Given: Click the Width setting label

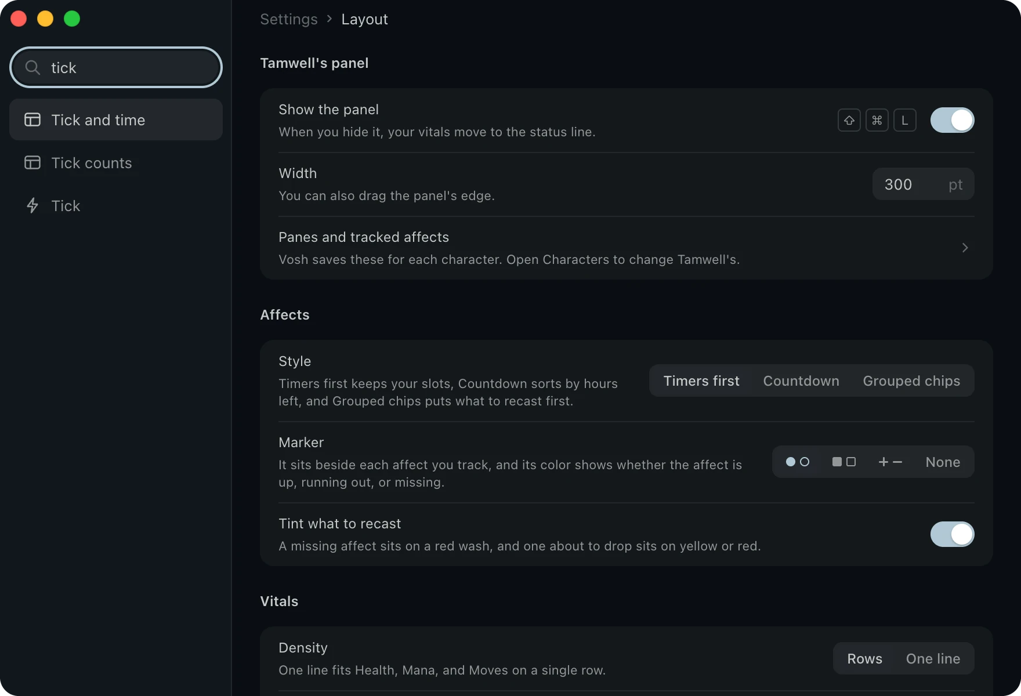Looking at the screenshot, I should click(x=298, y=173).
